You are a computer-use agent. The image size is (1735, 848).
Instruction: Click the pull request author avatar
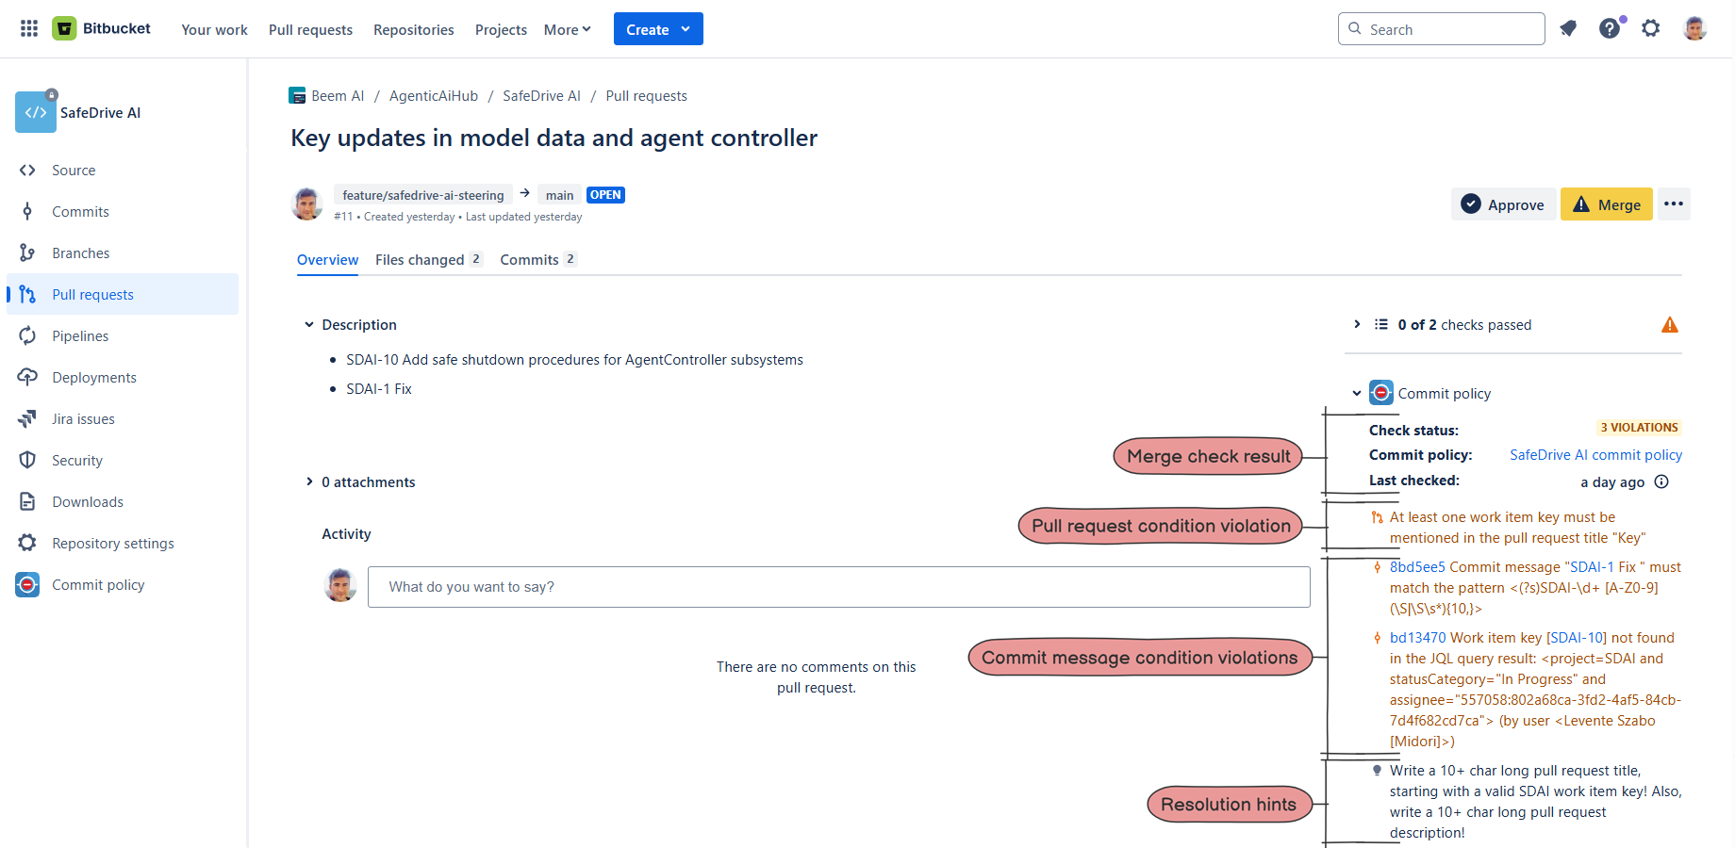306,204
